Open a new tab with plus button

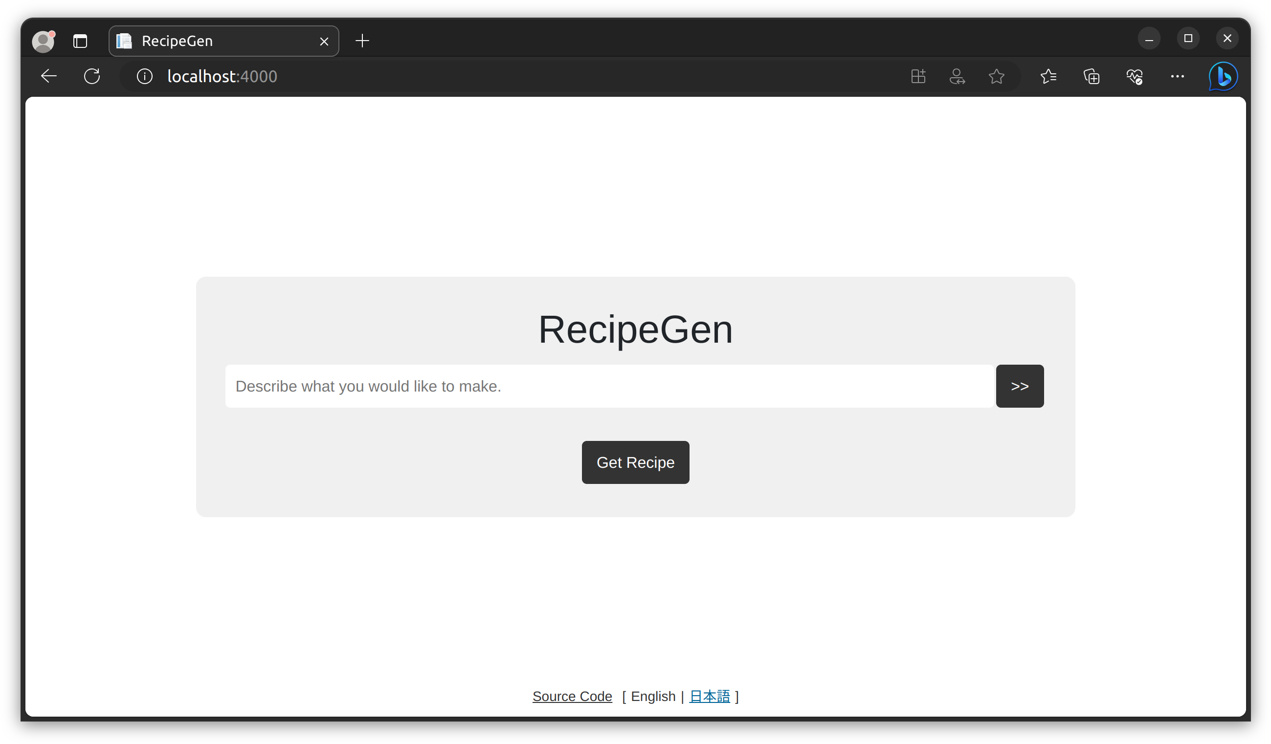click(362, 41)
